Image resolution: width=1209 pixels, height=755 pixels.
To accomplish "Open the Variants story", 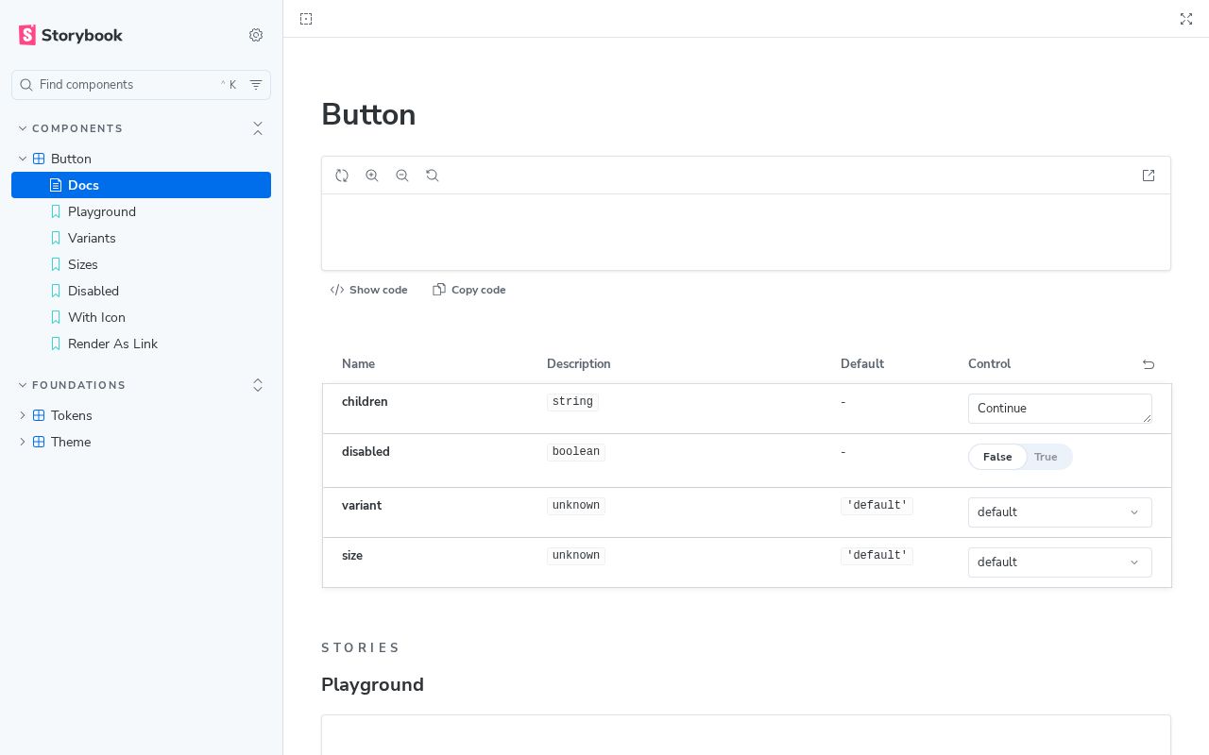I will coord(141,238).
